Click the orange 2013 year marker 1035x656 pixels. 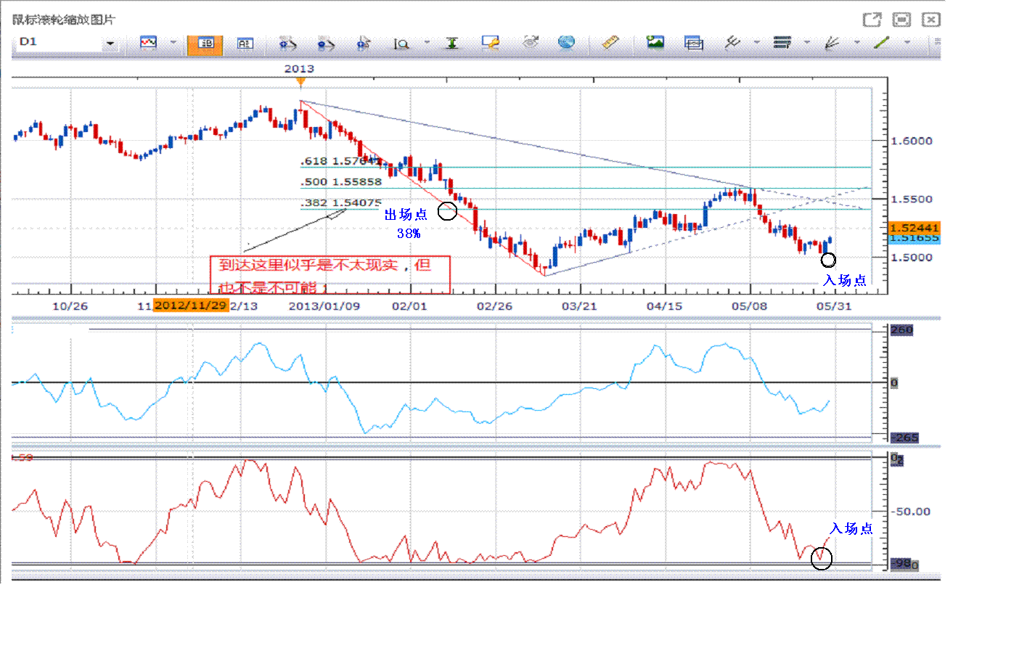300,82
